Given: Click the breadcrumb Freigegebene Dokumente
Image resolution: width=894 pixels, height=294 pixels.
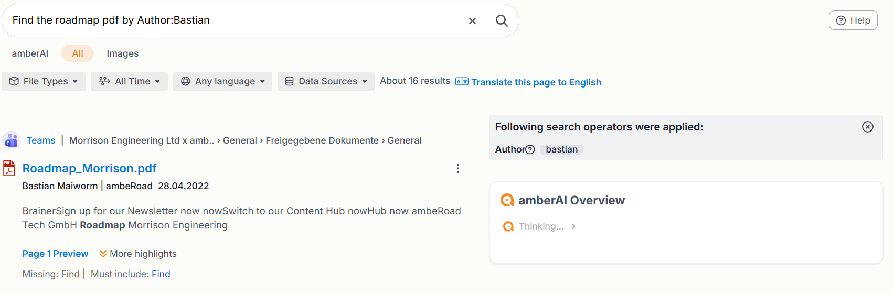Looking at the screenshot, I should click(322, 140).
